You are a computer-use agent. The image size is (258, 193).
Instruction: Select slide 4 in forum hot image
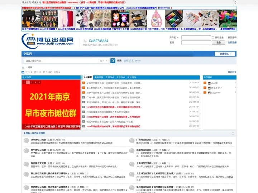(x=35, y=83)
